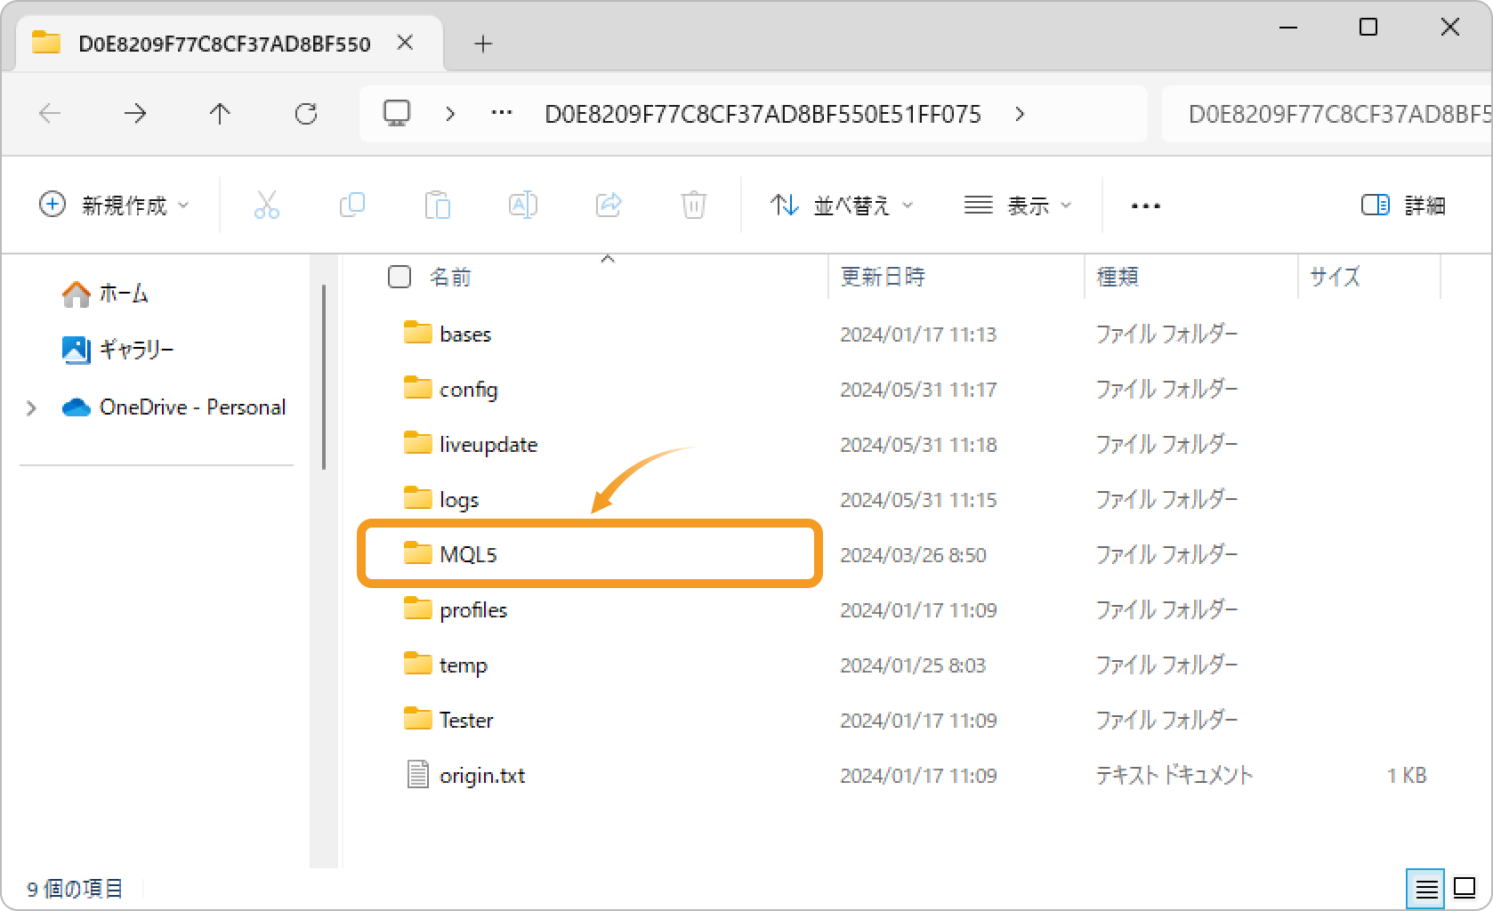This screenshot has width=1493, height=911.
Task: Select the liveupdate folder
Action: tap(488, 445)
